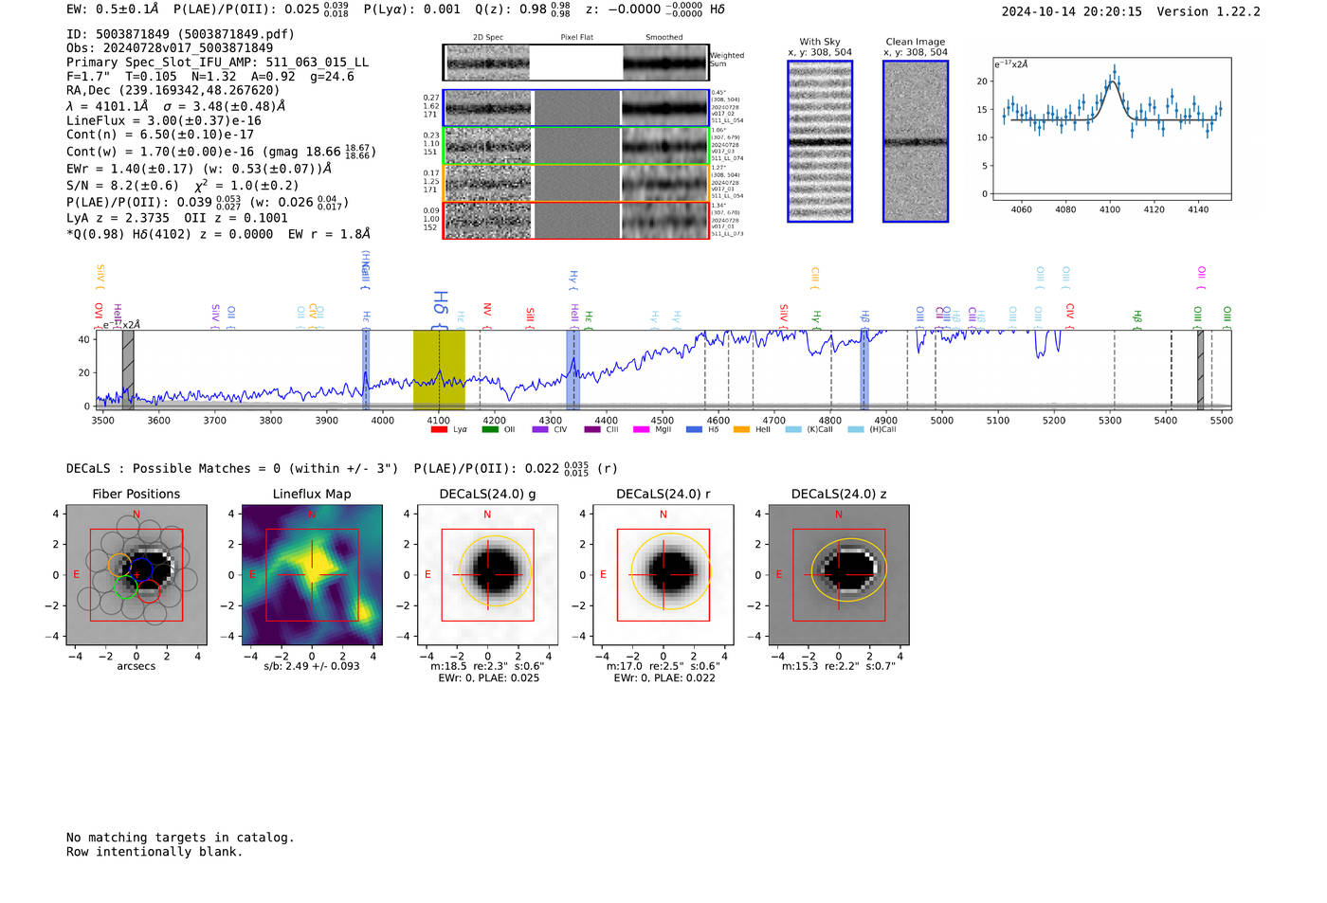
Task: Click the orange fiber circle in Fiber Positions
Action: click(x=120, y=565)
